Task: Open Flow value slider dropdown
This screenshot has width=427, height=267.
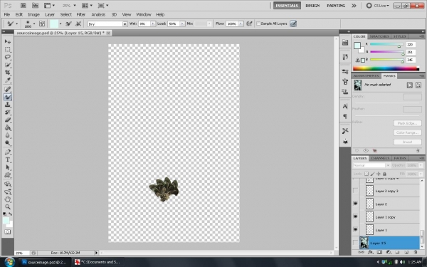Action: [241, 24]
